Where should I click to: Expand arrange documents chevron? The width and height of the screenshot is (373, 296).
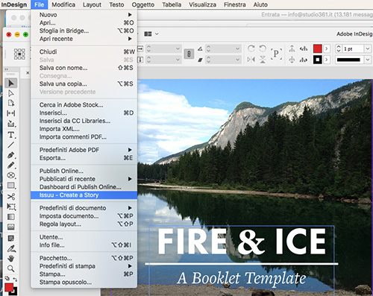pyautogui.click(x=157, y=34)
